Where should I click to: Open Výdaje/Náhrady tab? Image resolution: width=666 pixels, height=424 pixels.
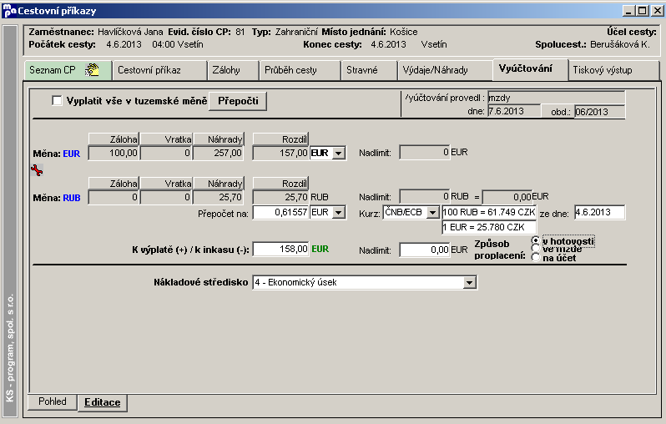tap(445, 70)
